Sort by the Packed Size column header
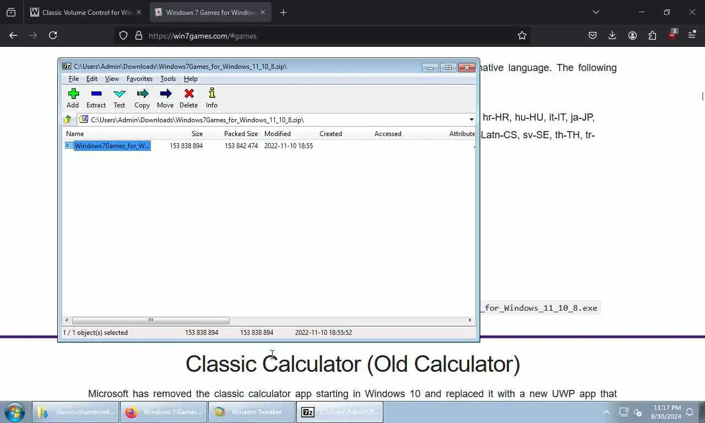The height and width of the screenshot is (423, 705). coord(233,134)
